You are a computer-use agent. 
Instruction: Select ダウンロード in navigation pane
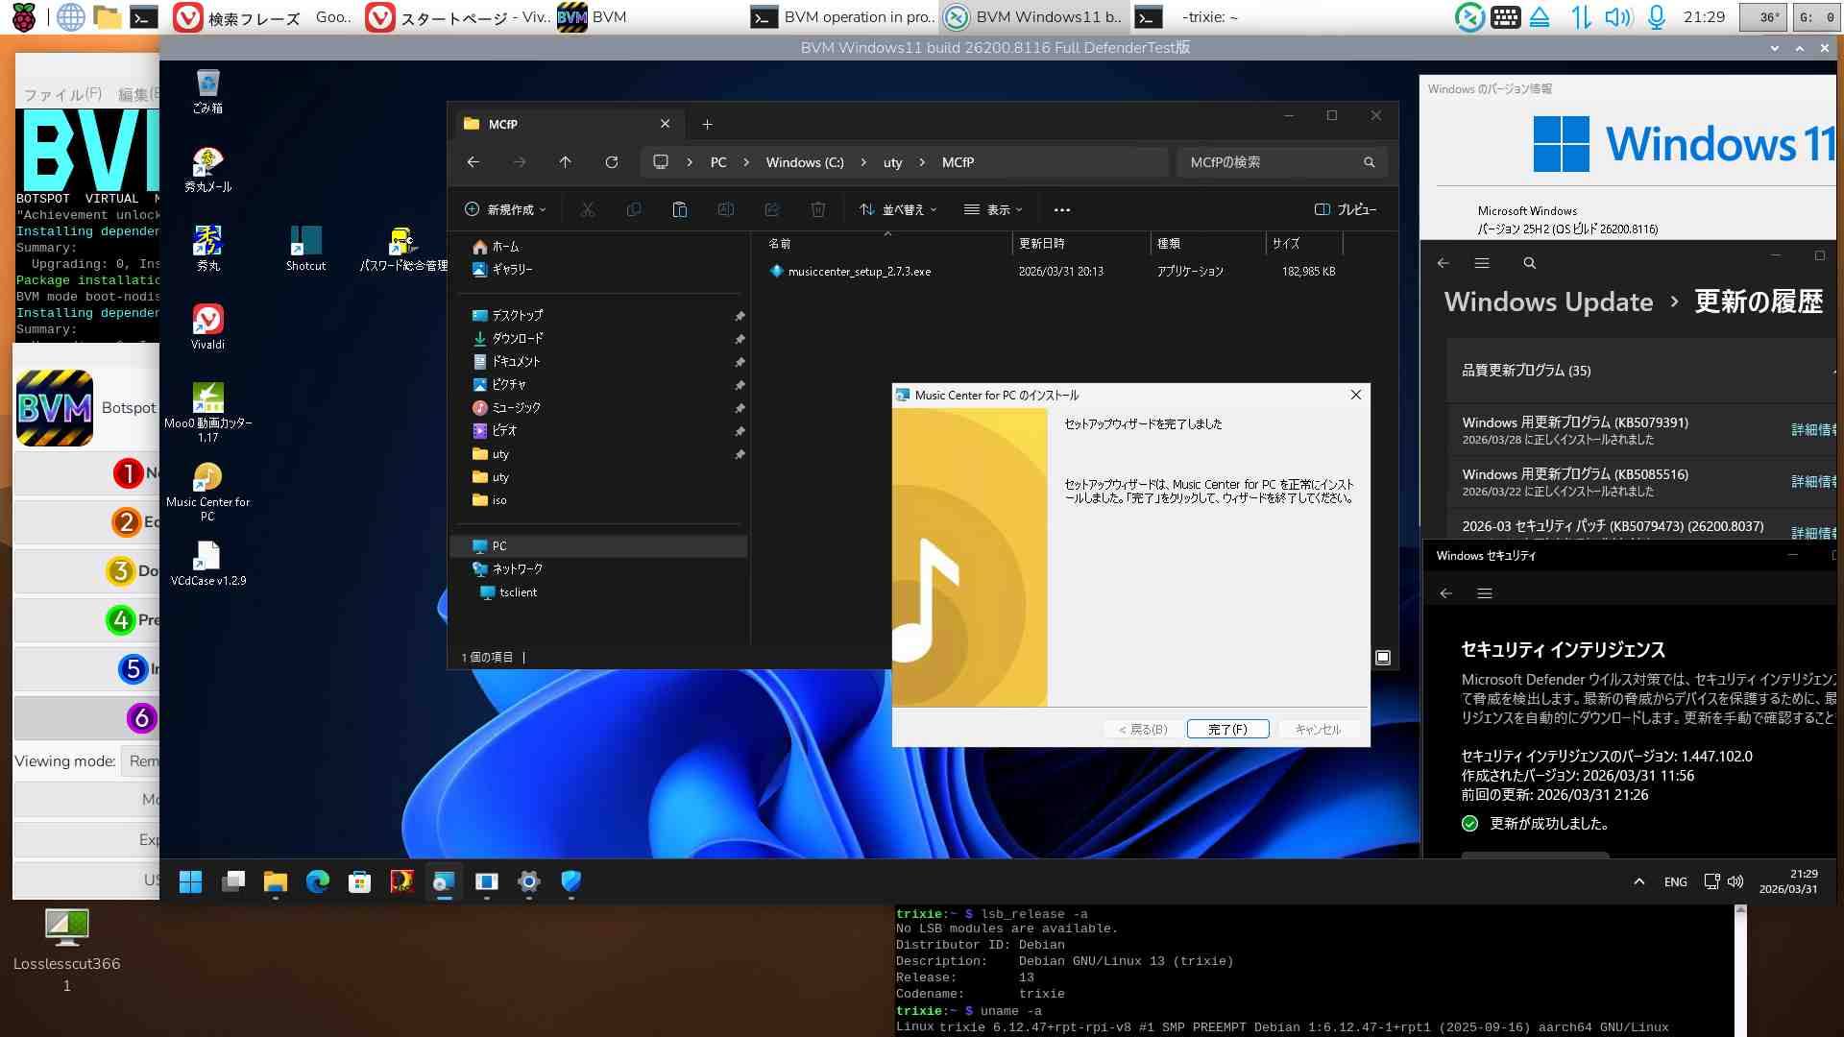tap(517, 338)
